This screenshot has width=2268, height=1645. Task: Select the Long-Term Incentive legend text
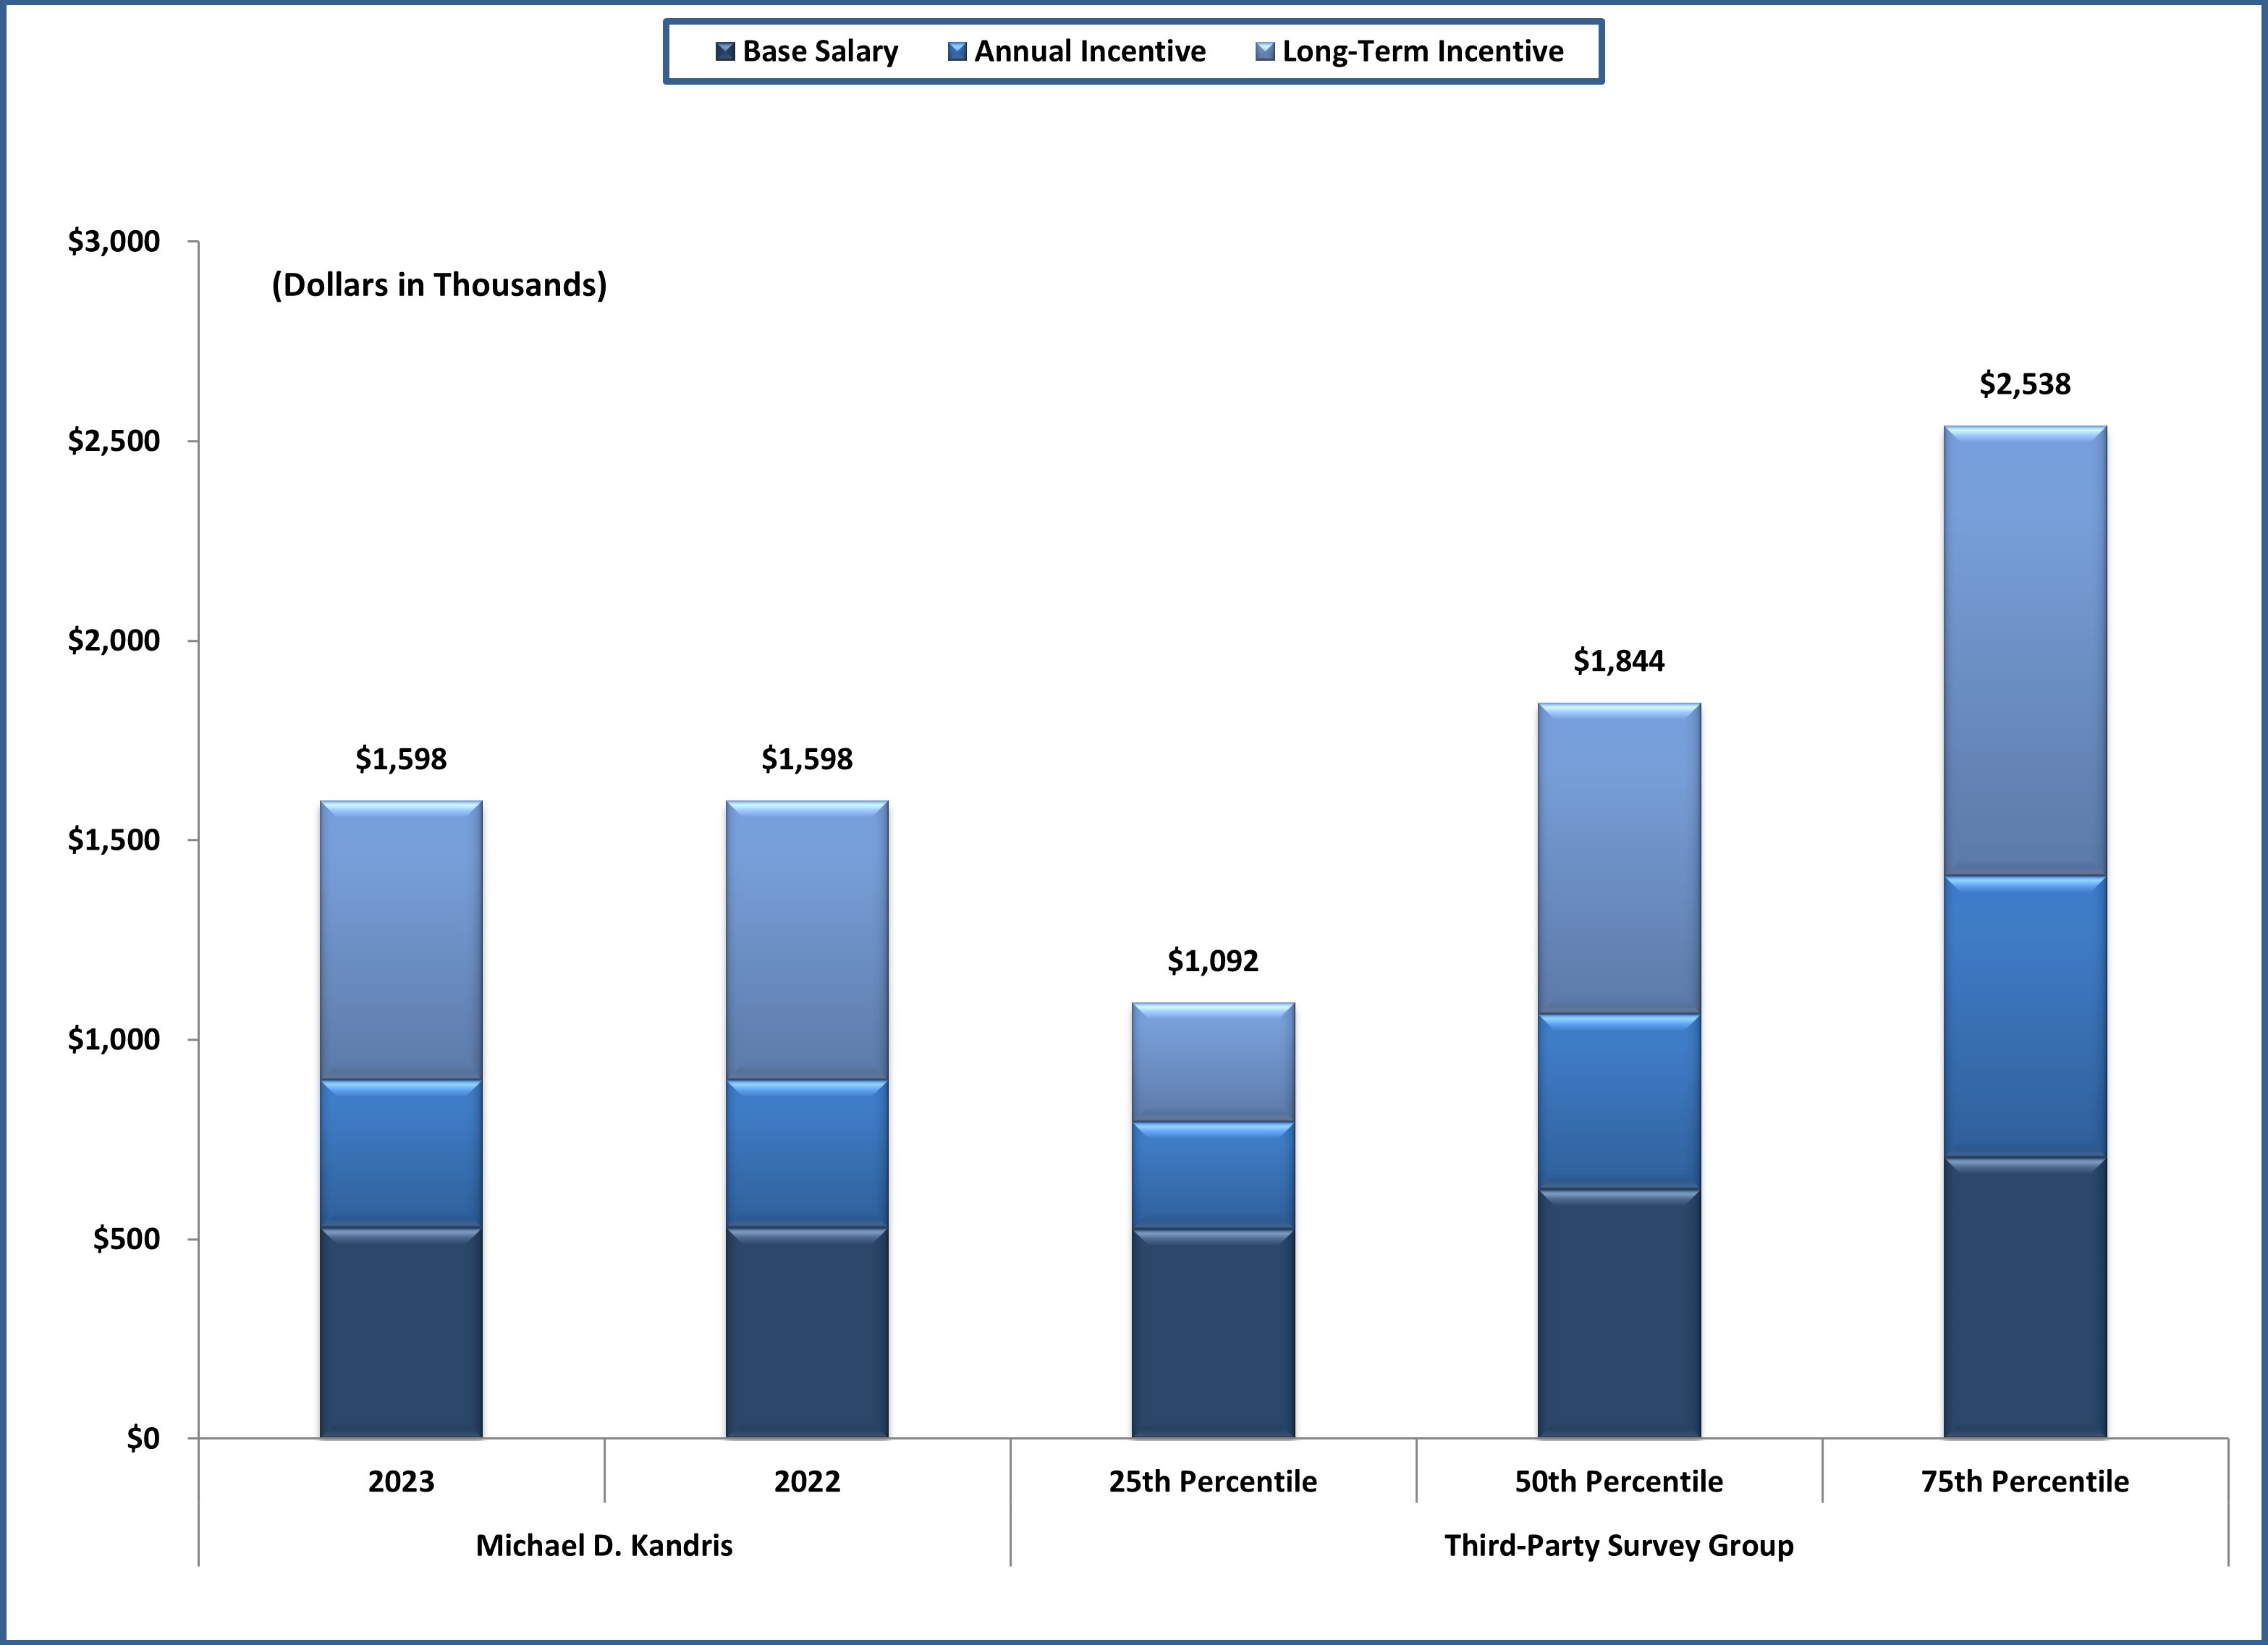[1422, 51]
